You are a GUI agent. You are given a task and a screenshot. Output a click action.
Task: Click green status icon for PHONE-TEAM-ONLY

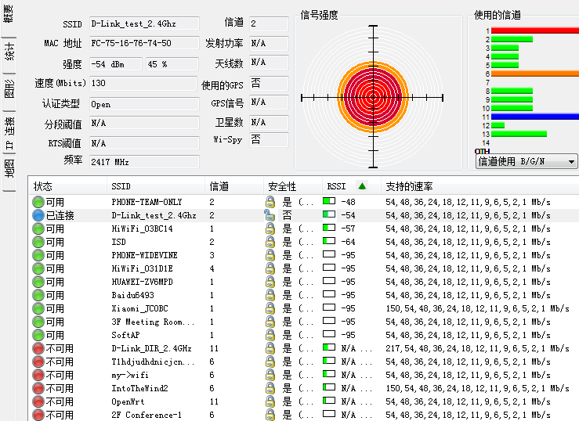(x=38, y=202)
